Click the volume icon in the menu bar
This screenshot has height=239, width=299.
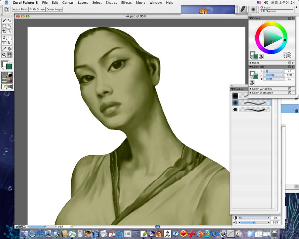[266, 2]
